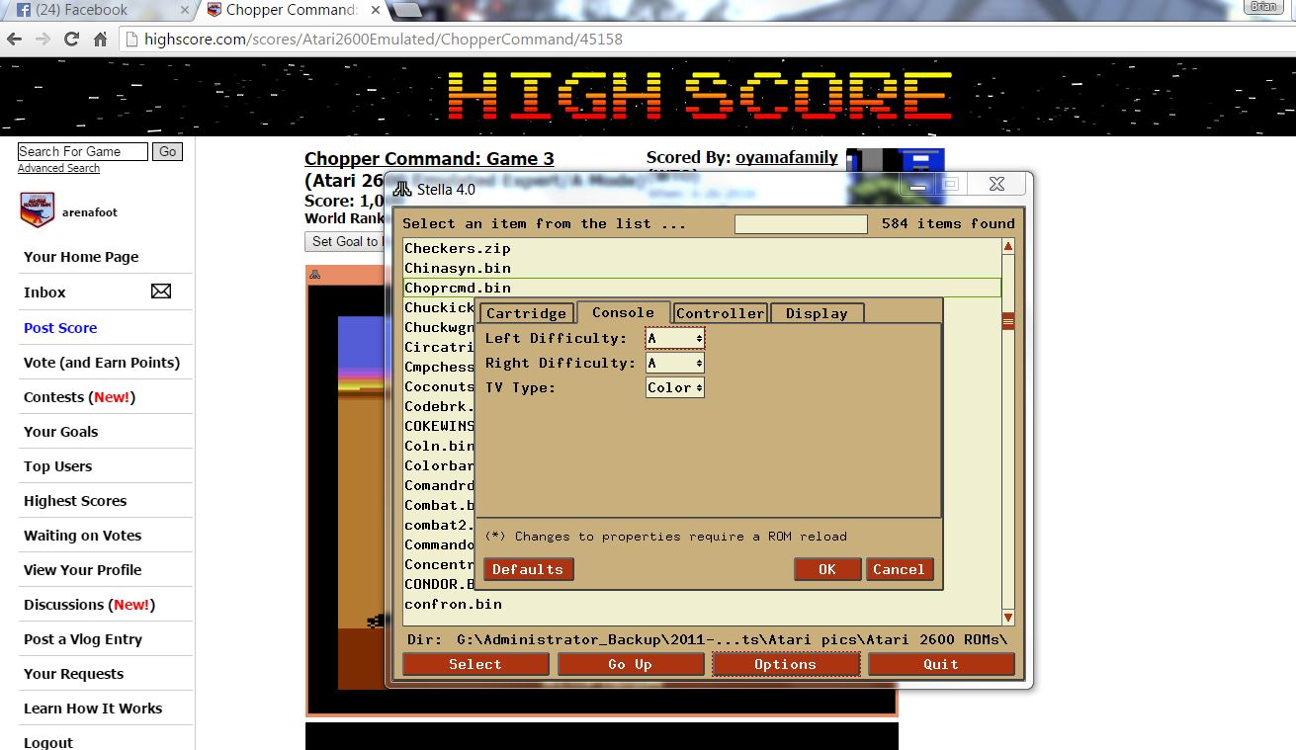Select Checkers.zip in ROM list
The height and width of the screenshot is (750, 1296).
coord(702,248)
